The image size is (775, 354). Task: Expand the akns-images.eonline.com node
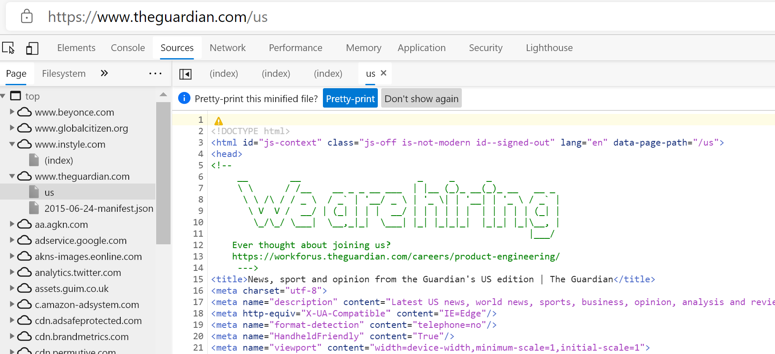click(x=12, y=256)
